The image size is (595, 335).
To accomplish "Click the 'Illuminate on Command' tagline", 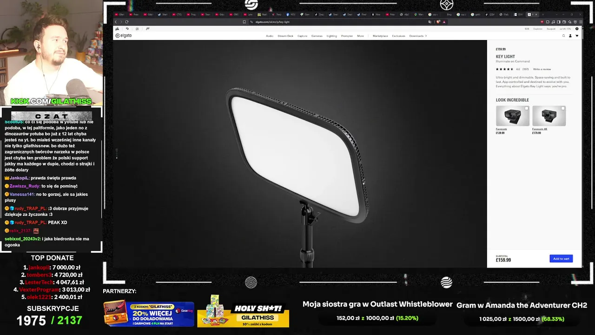I will click(513, 61).
